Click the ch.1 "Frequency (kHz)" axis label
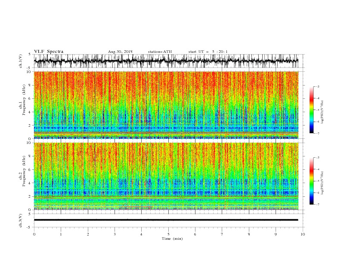The width and height of the screenshot is (341, 263). click(24, 100)
